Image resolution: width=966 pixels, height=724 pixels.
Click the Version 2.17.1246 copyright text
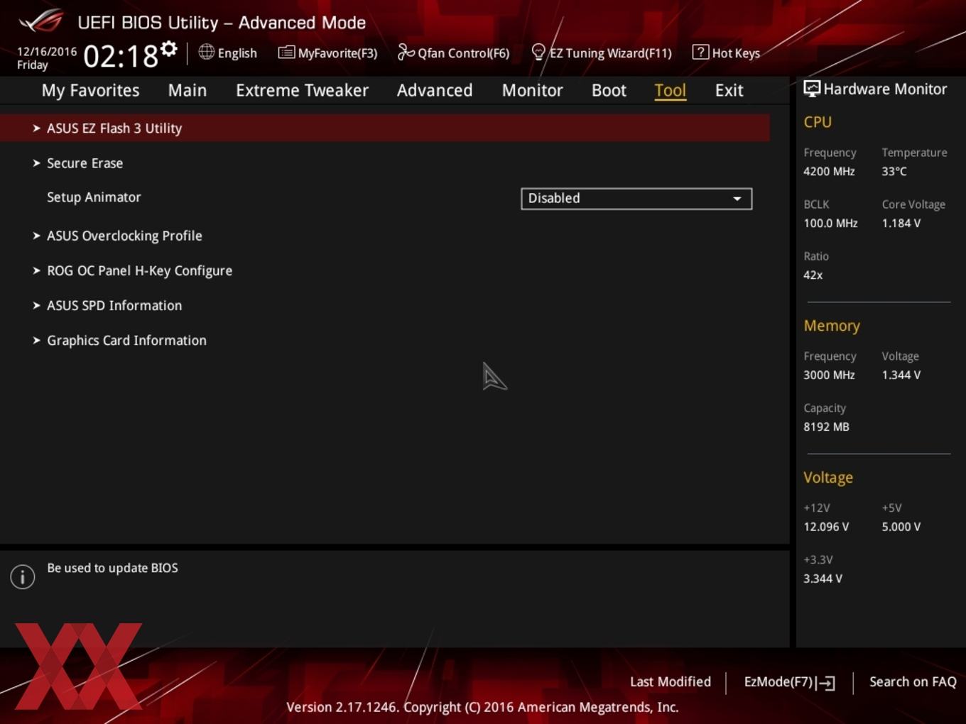pos(482,707)
